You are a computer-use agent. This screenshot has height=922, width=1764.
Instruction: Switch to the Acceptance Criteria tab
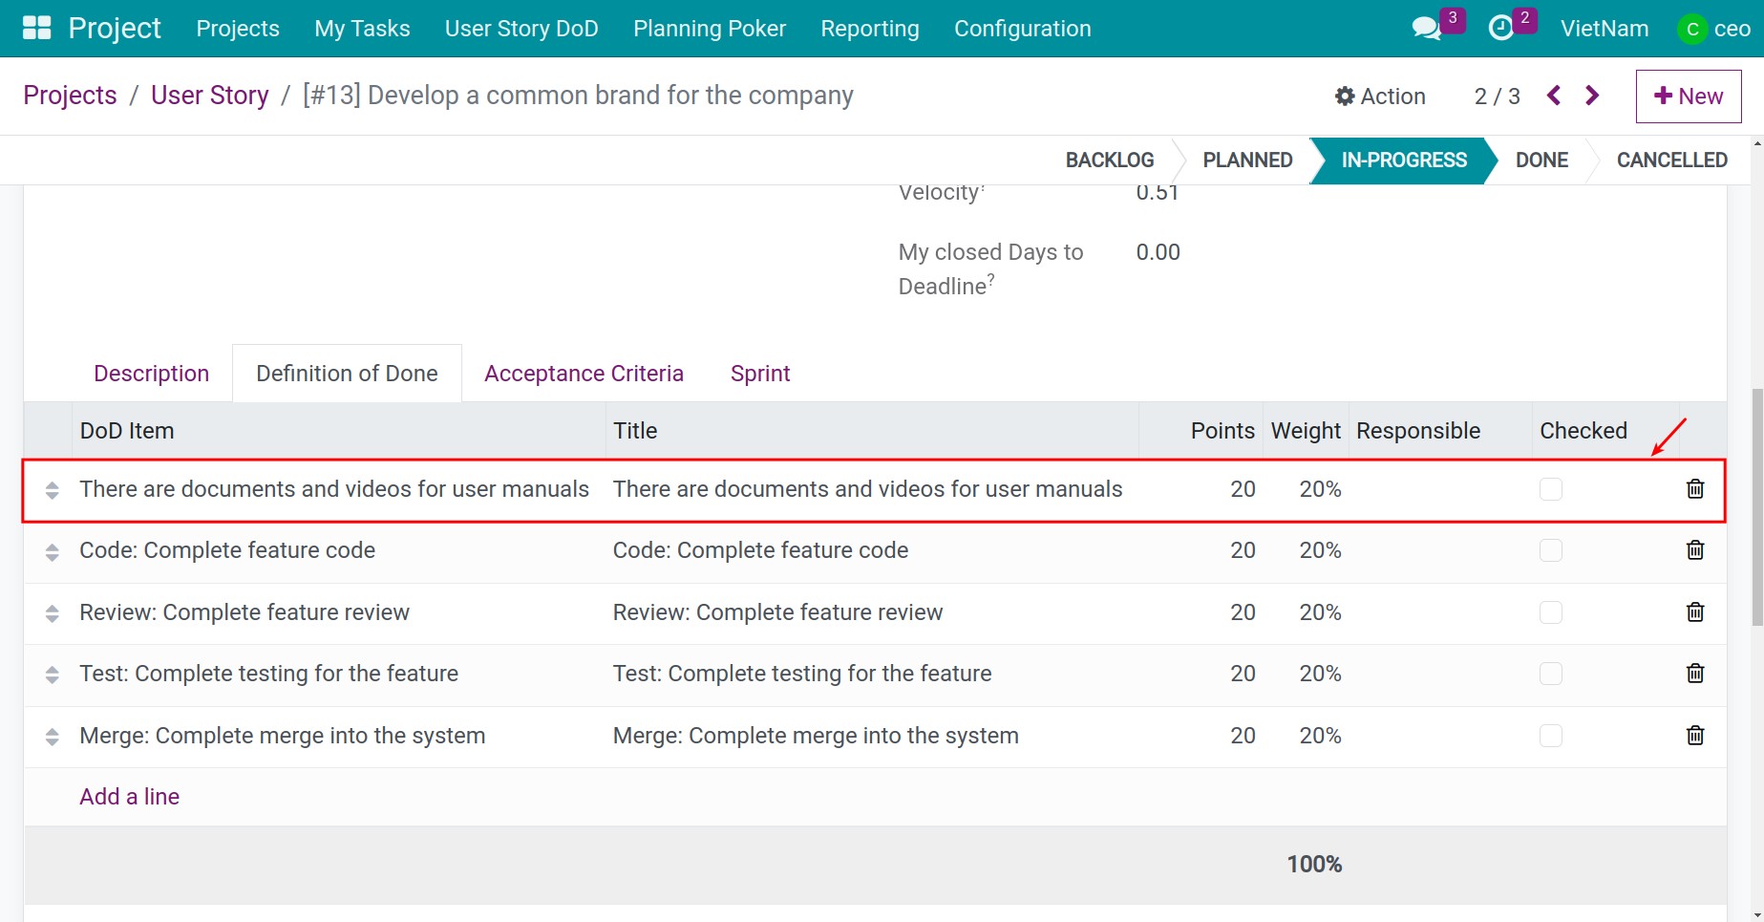click(584, 374)
